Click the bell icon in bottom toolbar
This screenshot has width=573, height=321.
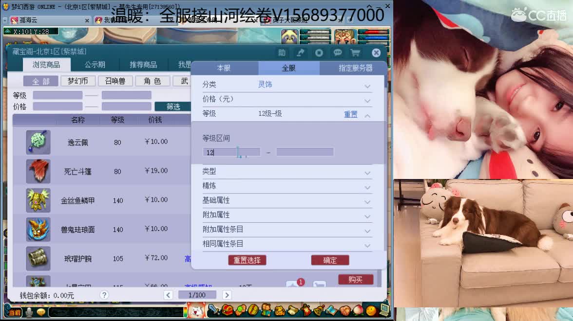[320, 310]
